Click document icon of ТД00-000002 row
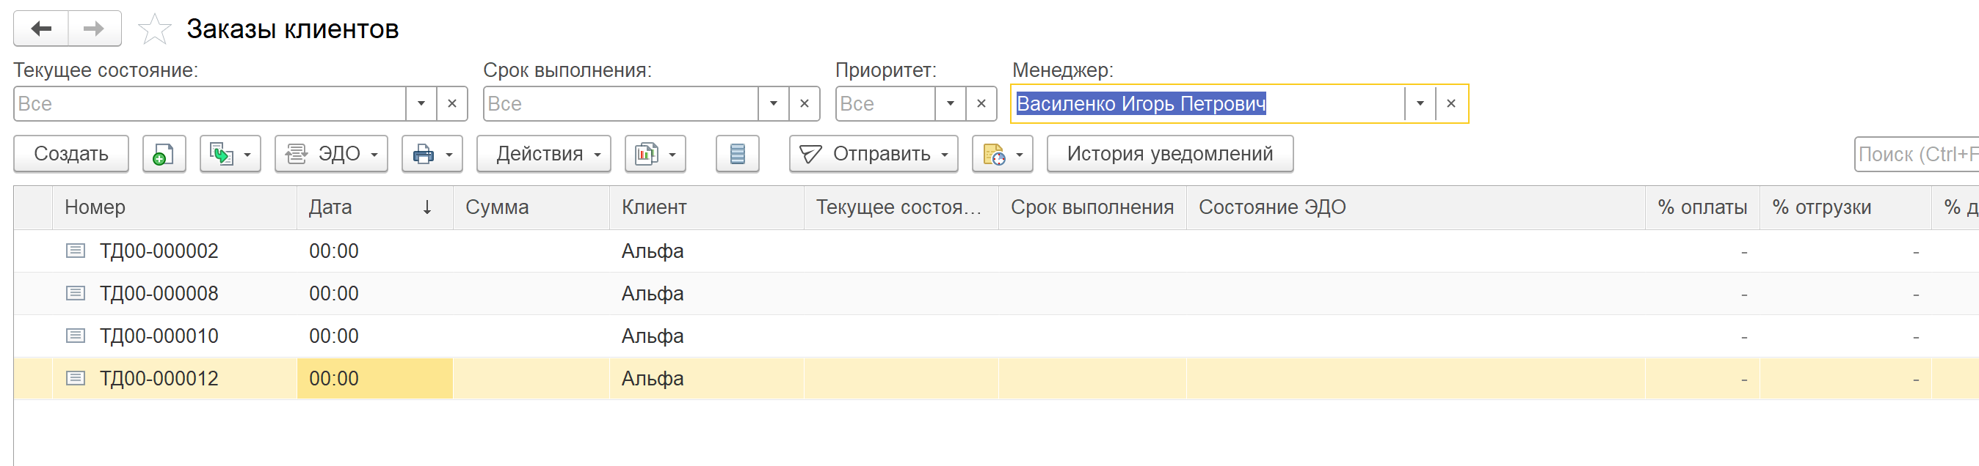 click(x=76, y=251)
